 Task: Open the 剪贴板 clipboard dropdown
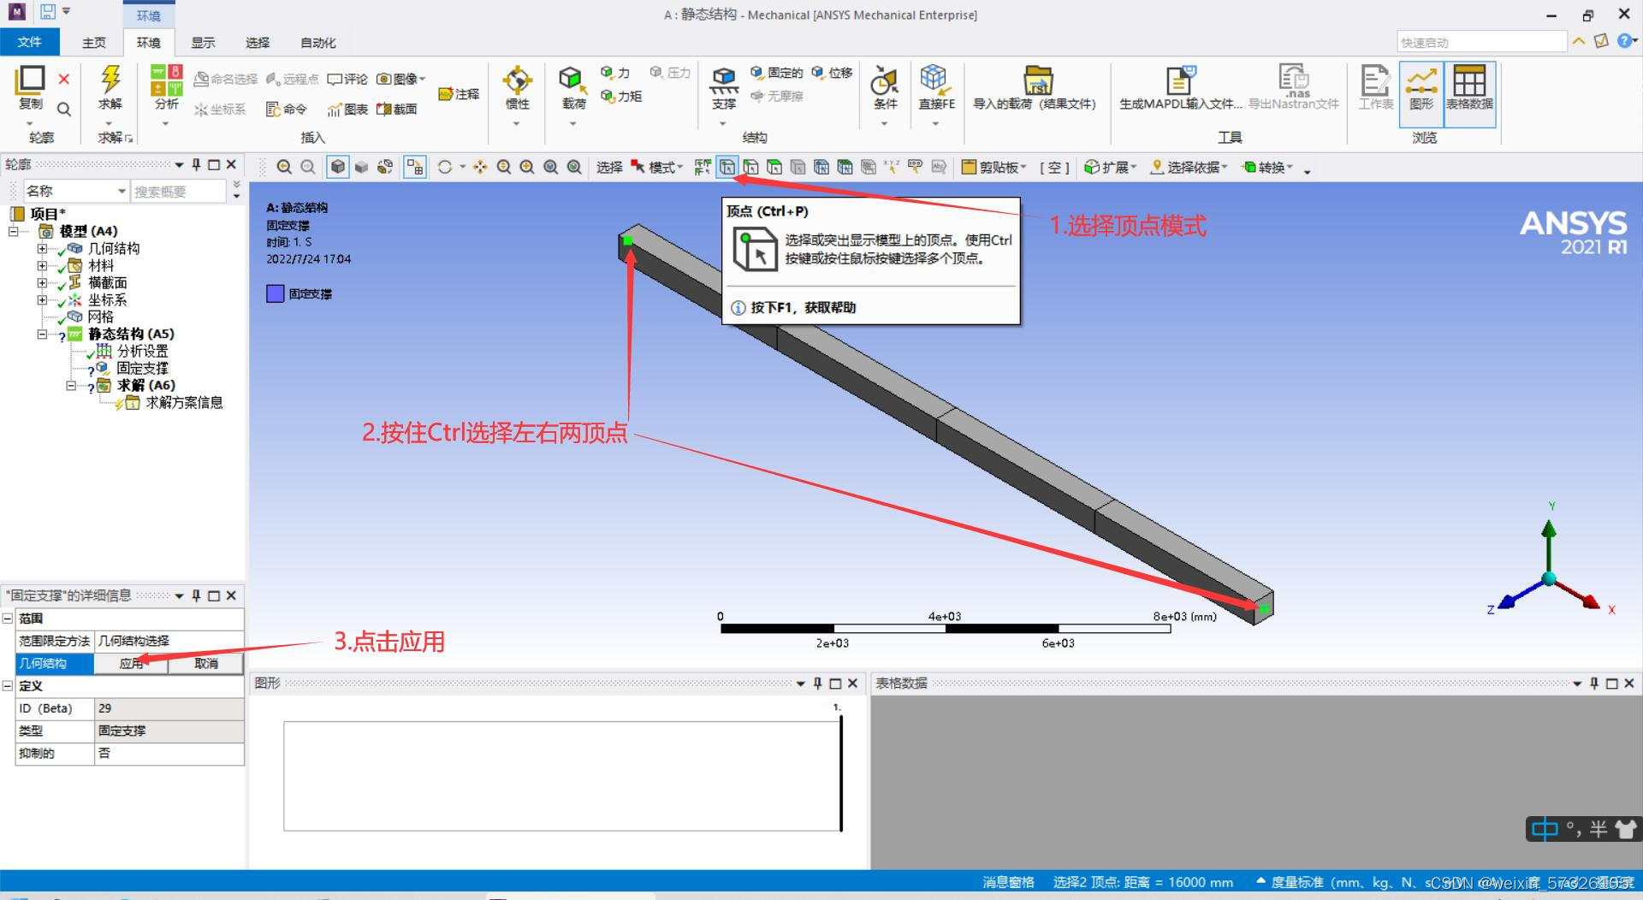(994, 167)
